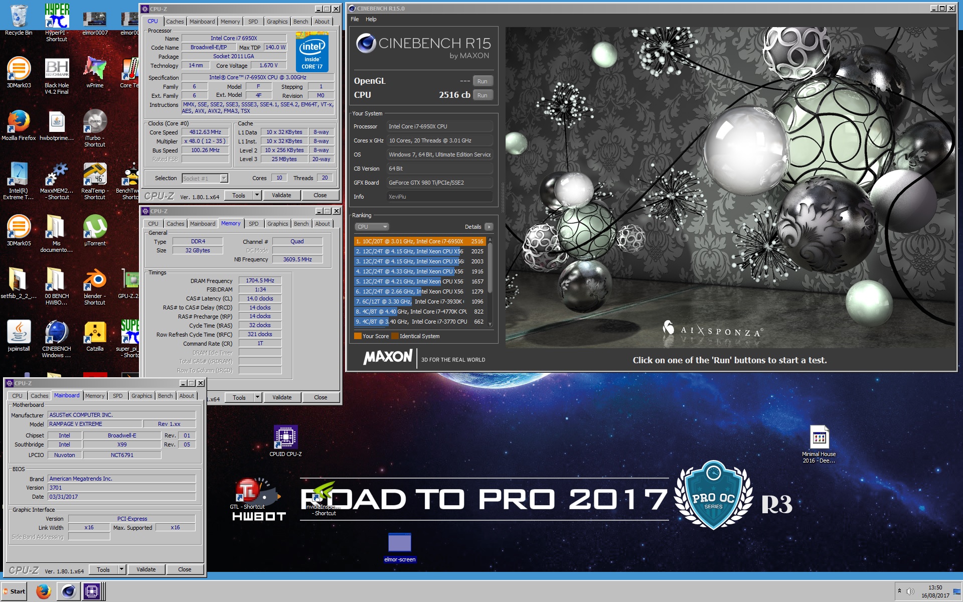
Task: Click Validate in top CPU-Z window
Action: click(x=281, y=195)
